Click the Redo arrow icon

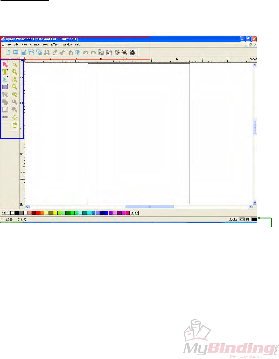93,52
